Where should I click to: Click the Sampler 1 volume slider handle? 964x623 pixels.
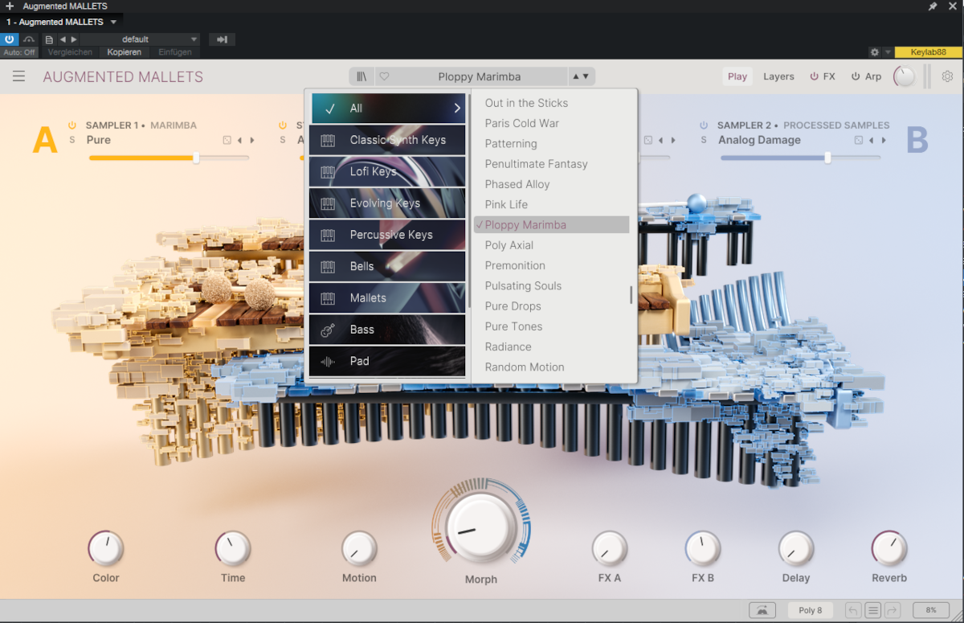point(196,158)
